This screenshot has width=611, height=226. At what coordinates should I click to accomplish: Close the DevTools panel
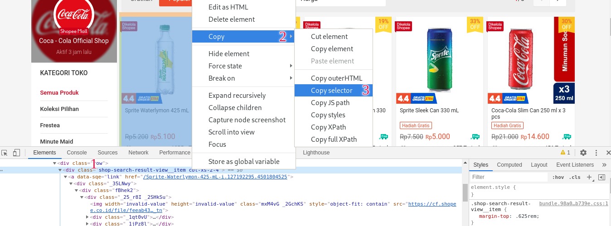coord(608,153)
